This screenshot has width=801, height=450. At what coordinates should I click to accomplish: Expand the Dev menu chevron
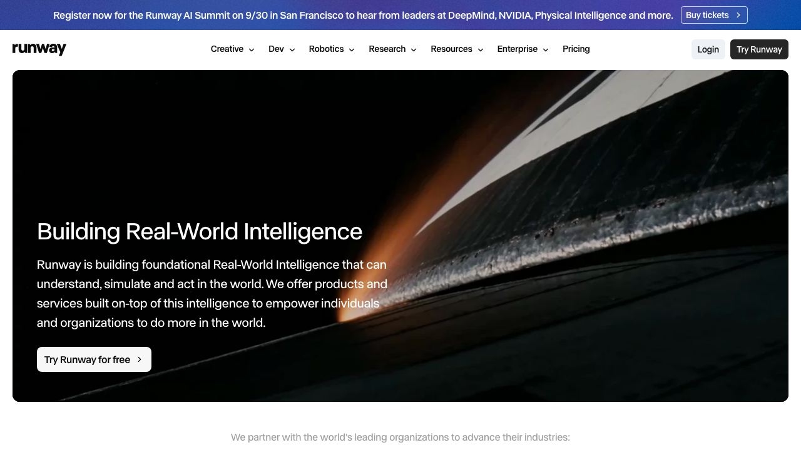(x=292, y=49)
